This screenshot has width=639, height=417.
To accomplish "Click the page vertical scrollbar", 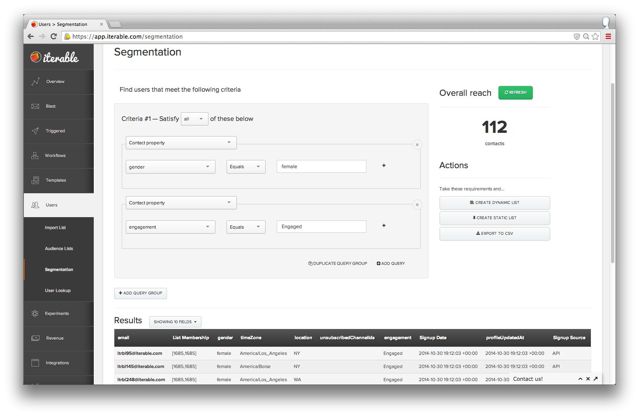I will 612,173.
